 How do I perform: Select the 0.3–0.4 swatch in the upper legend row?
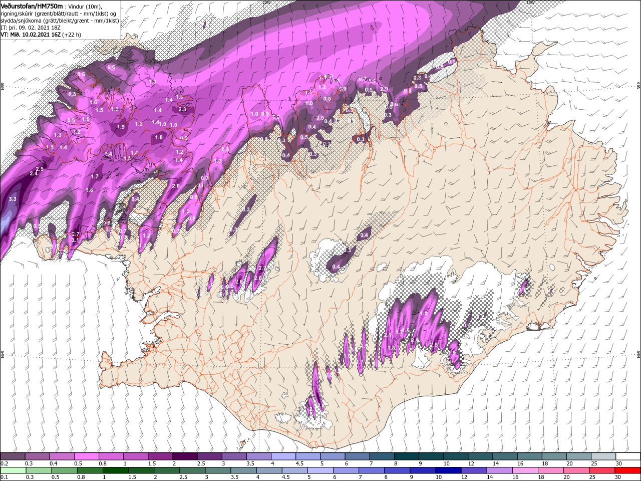click(37, 456)
